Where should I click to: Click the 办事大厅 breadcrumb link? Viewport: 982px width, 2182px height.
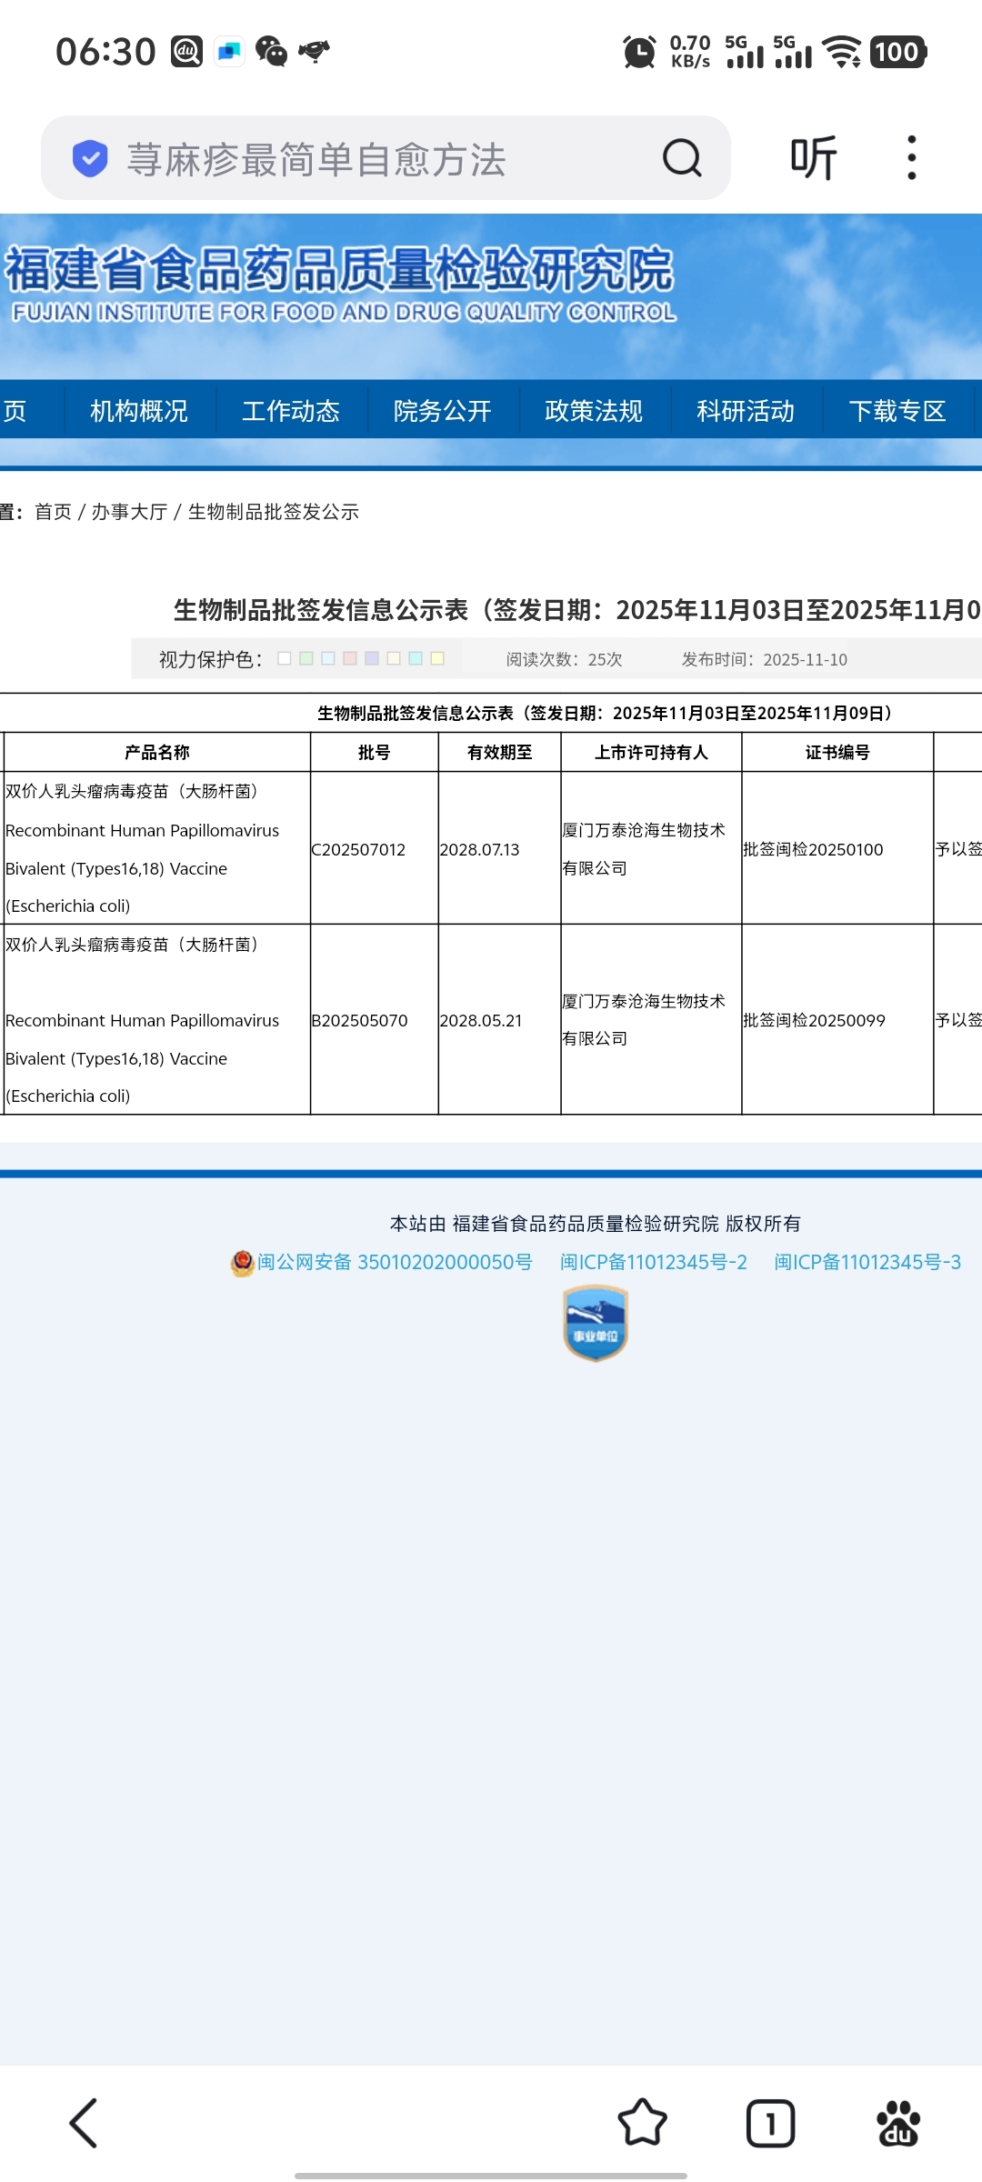tap(129, 512)
